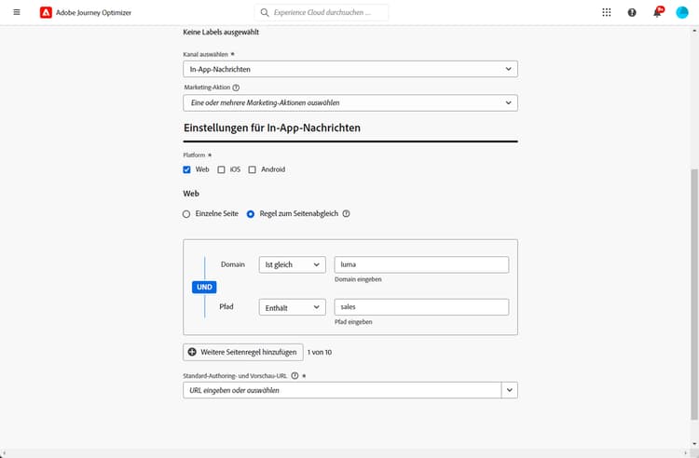Open the user profile avatar
Screen dimensions: 699x458
pos(682,12)
